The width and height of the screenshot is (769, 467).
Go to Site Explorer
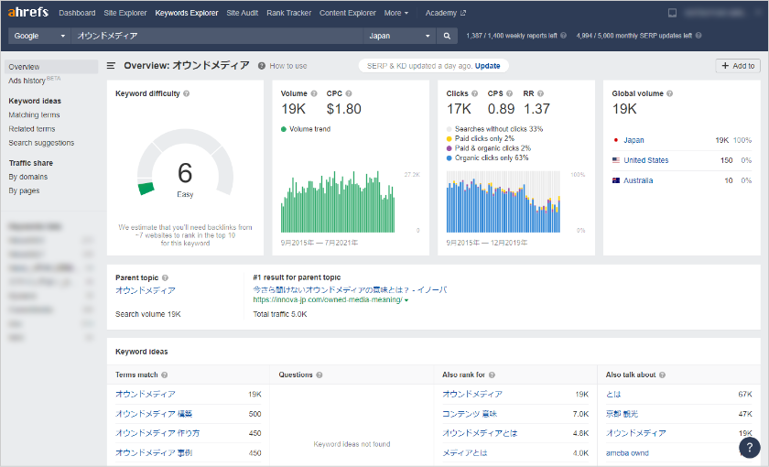point(125,13)
